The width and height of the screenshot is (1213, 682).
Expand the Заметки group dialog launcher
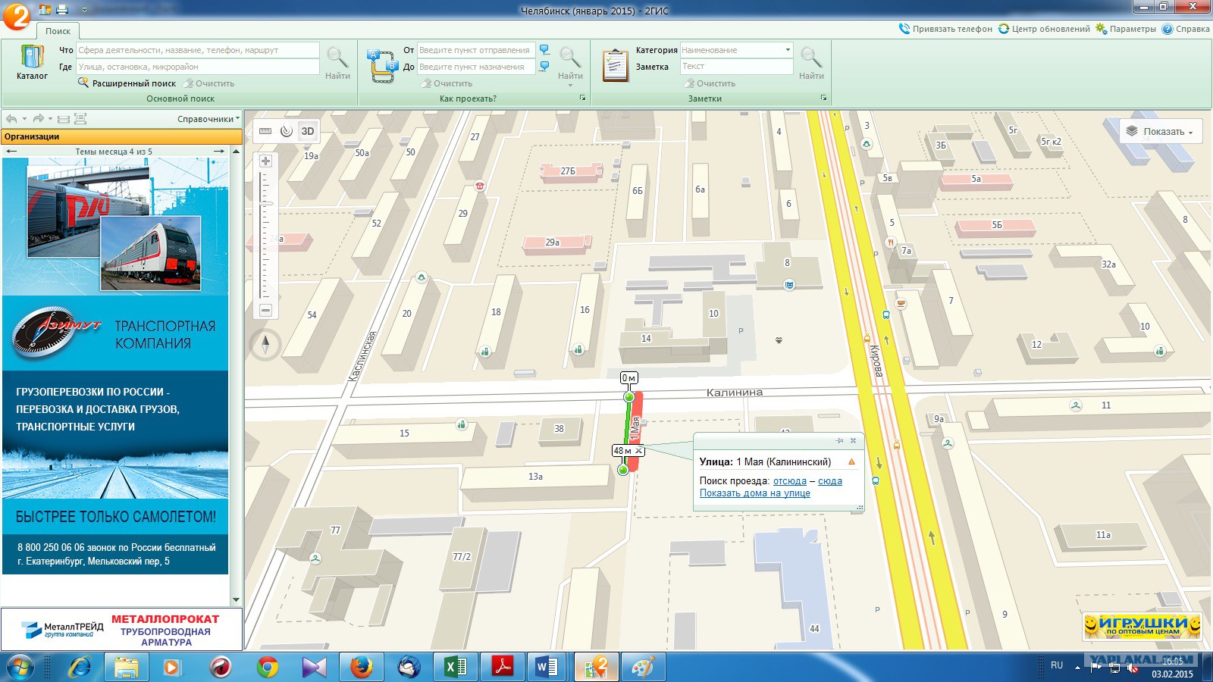point(823,99)
